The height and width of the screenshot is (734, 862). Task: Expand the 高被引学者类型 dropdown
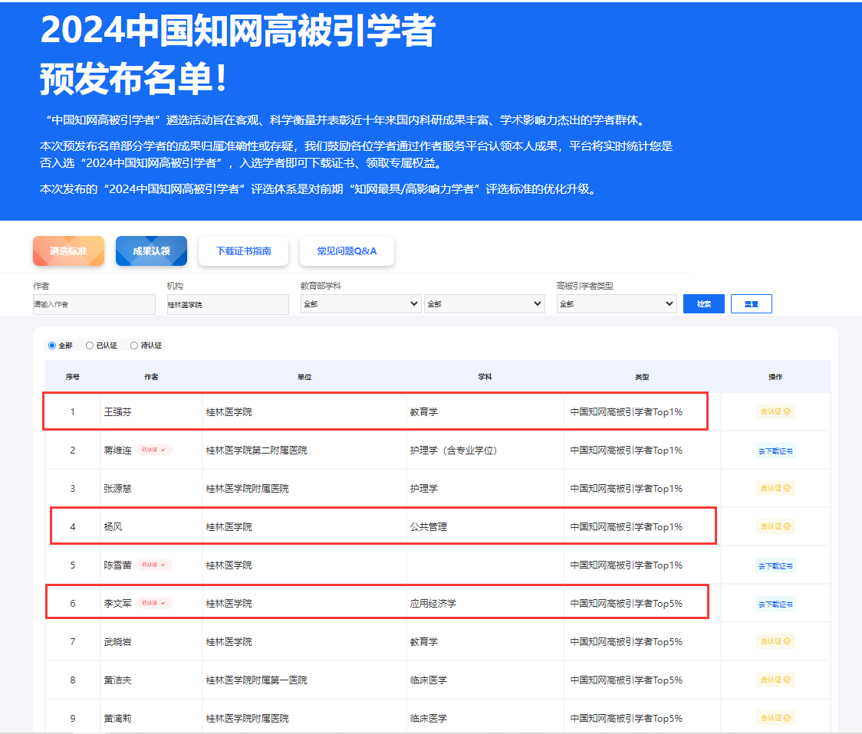click(616, 304)
